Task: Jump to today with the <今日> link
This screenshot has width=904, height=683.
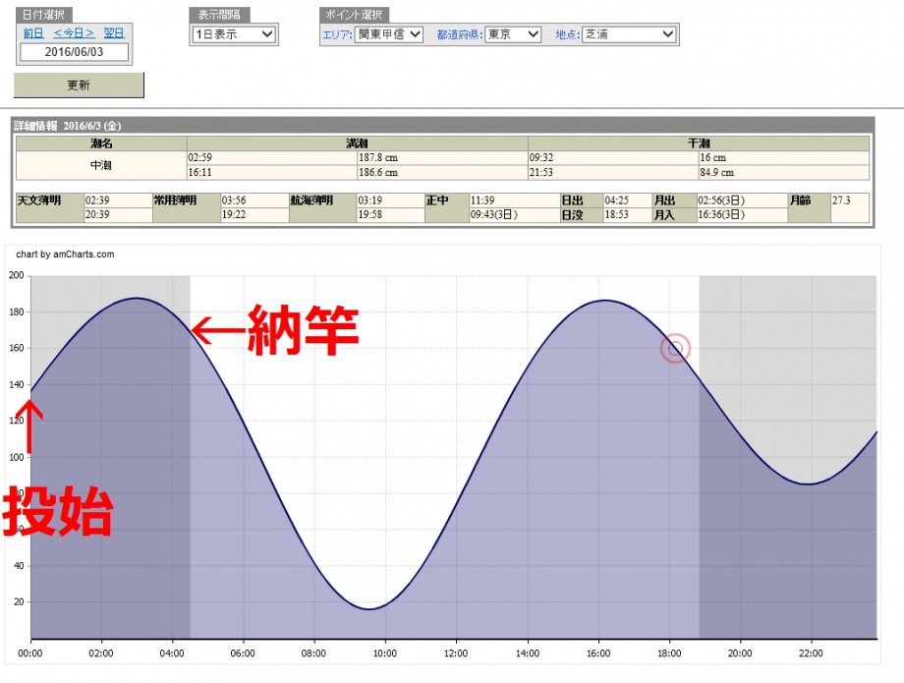Action: (x=74, y=33)
